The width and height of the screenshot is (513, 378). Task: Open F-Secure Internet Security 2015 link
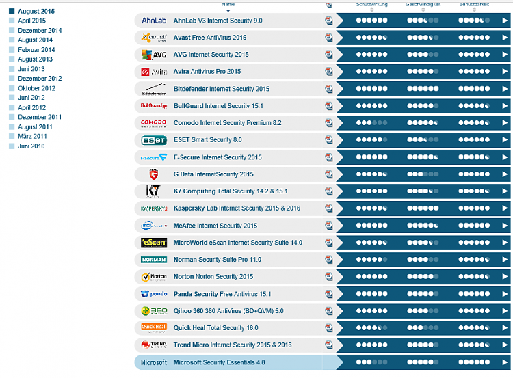[x=218, y=157]
